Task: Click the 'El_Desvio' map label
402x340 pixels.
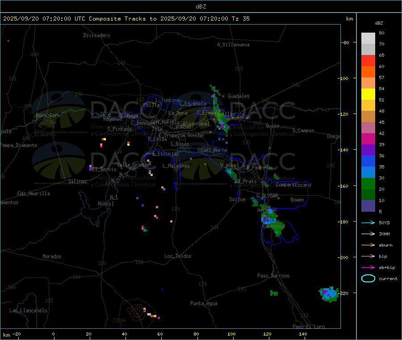Action: tap(104, 169)
